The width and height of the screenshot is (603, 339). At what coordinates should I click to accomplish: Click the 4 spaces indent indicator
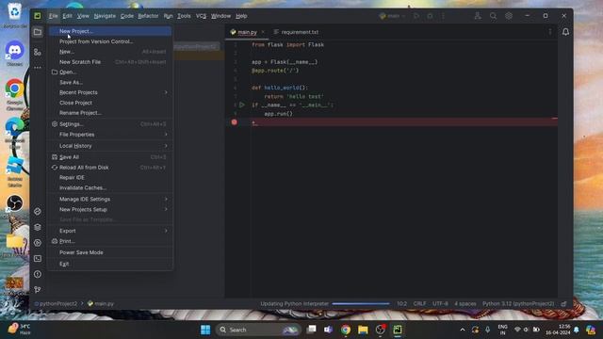(464, 303)
